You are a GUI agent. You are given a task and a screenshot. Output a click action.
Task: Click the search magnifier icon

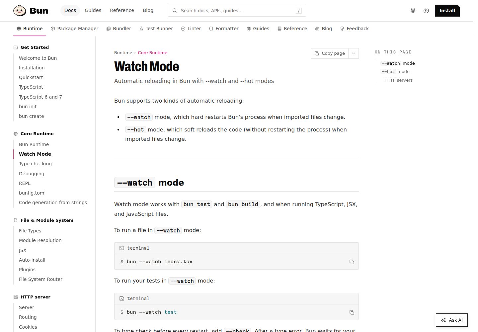tap(175, 11)
